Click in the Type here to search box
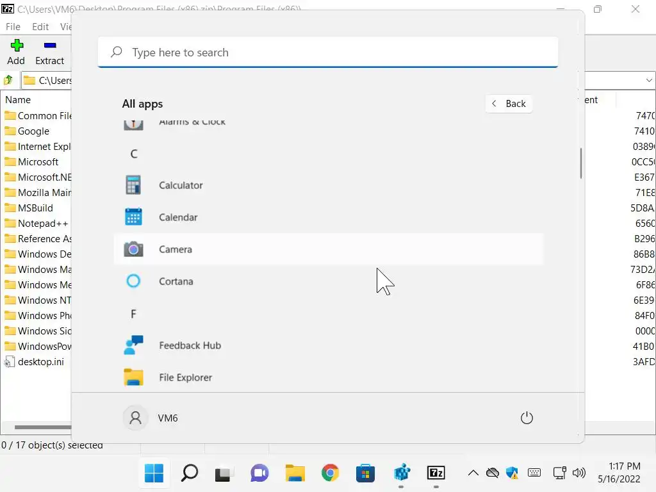 [328, 53]
